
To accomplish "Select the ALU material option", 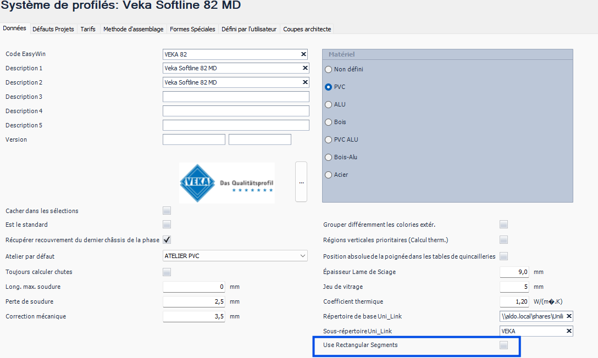I will tap(328, 104).
